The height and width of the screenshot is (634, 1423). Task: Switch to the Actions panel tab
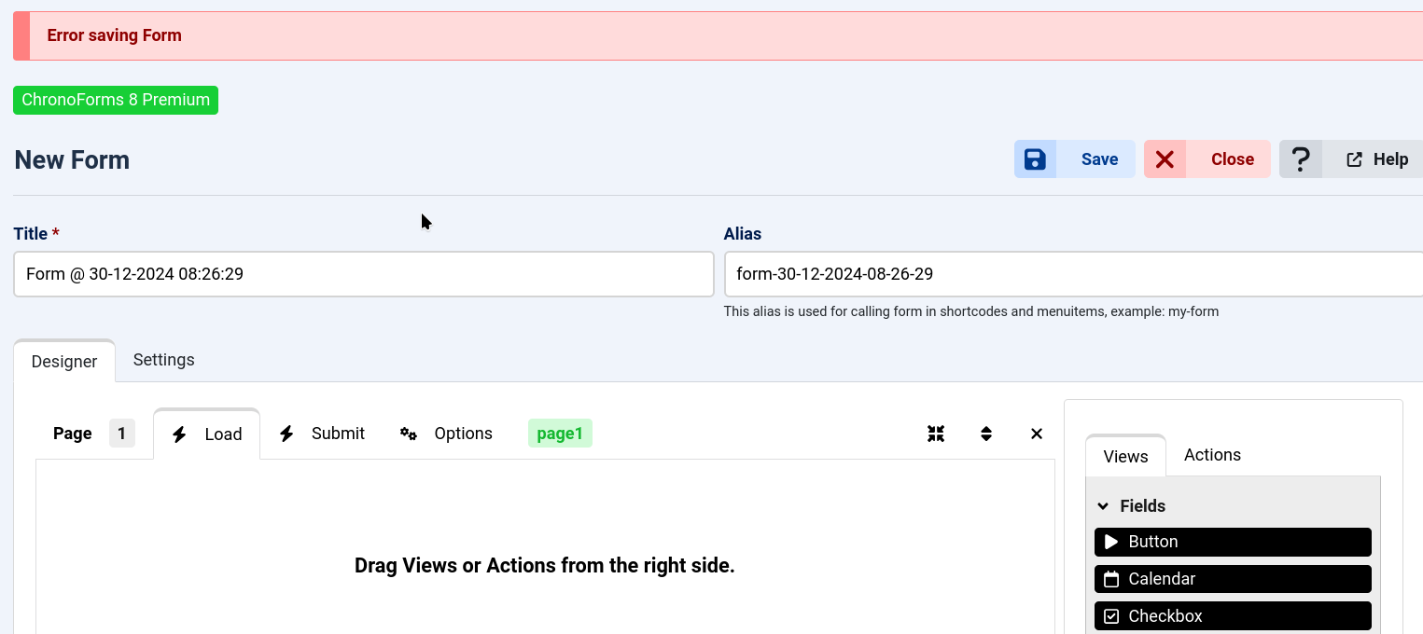point(1212,455)
